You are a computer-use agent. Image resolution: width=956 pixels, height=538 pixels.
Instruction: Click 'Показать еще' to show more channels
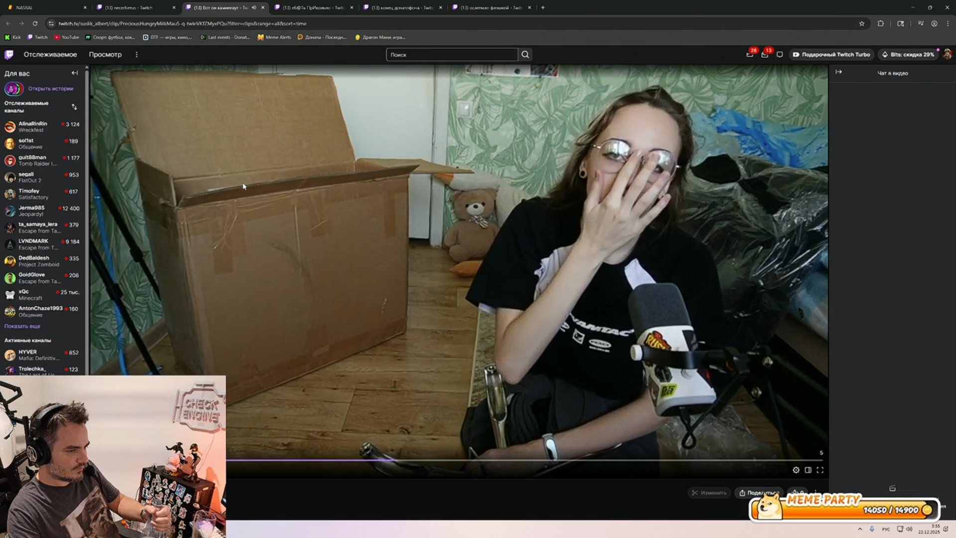(x=22, y=326)
